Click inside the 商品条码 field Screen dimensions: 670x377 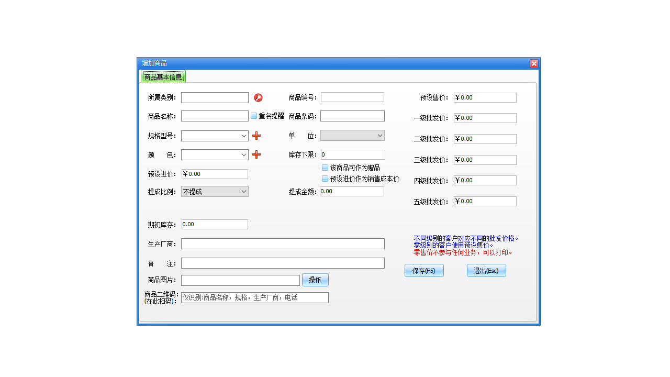[x=352, y=116]
